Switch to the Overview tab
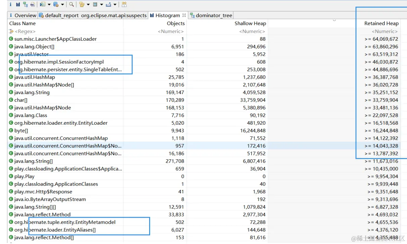407x244 pixels. pyautogui.click(x=22, y=15)
